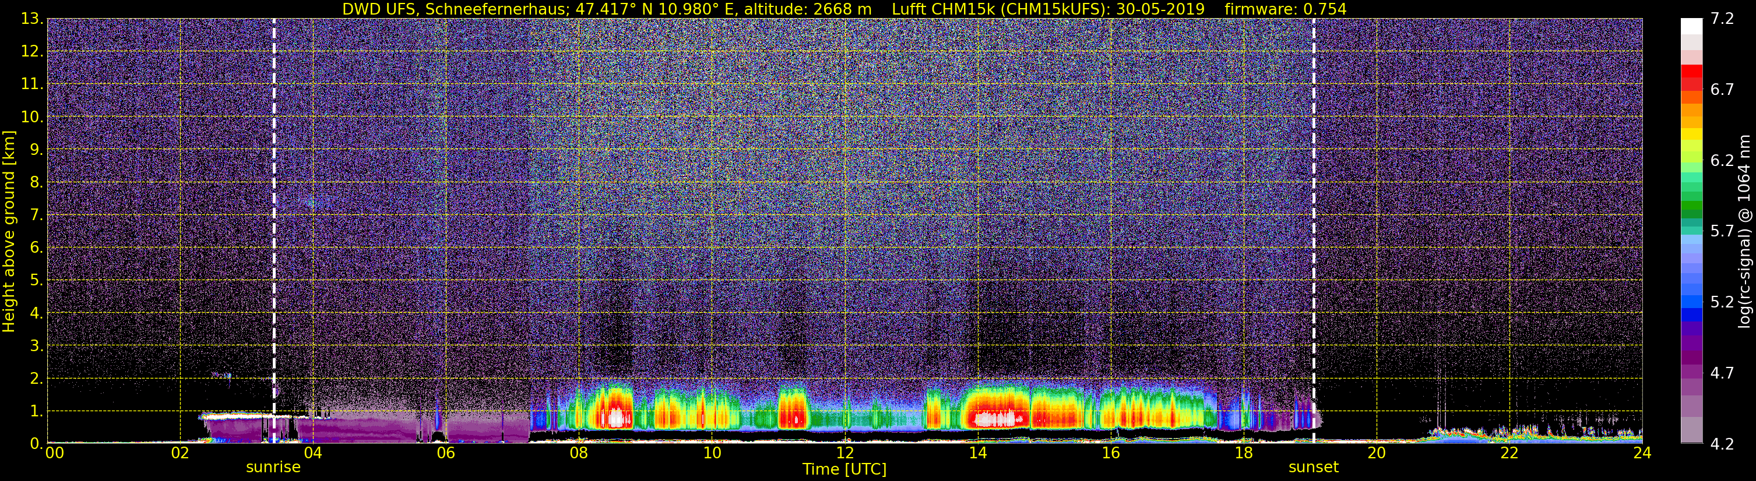
Task: Click the 'sunset' label below the axis
Action: (x=1314, y=468)
